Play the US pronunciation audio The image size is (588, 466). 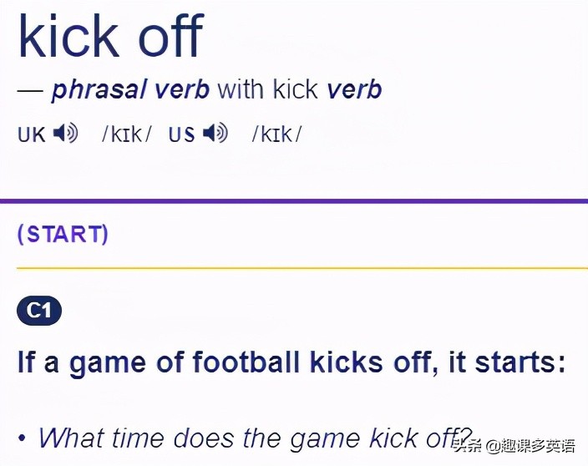(215, 134)
